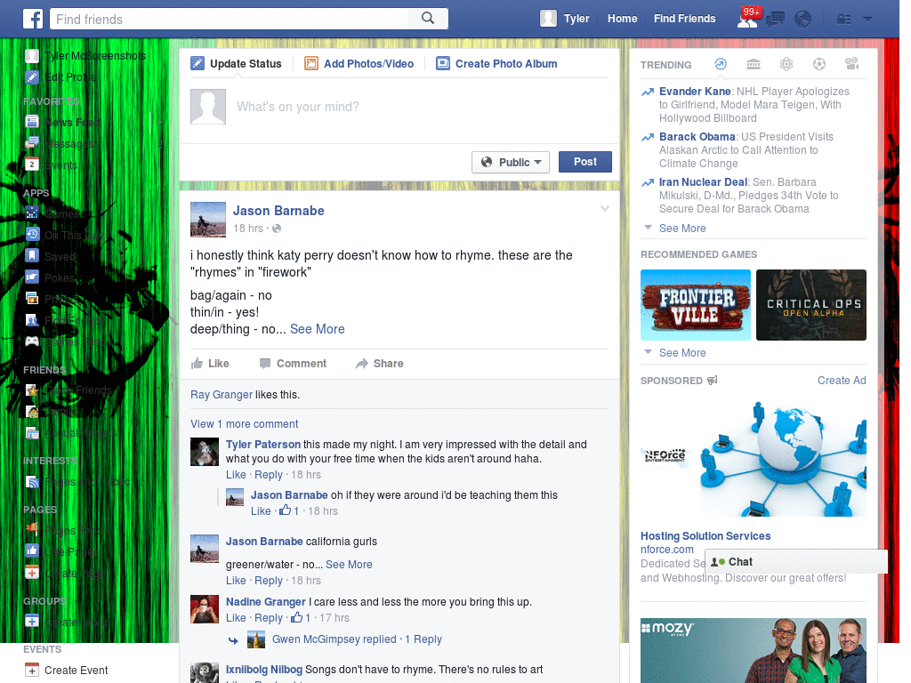Click the Games Feed controller icon
911x683 pixels.
tap(32, 341)
